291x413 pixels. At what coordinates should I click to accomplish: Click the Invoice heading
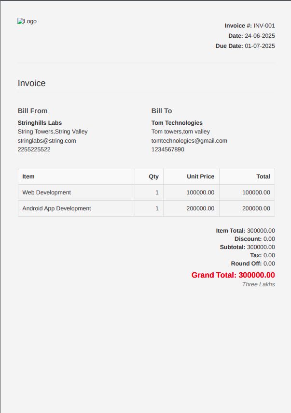32,83
